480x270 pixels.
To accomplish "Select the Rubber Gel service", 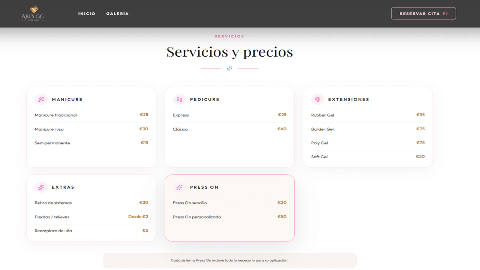I will (368, 115).
